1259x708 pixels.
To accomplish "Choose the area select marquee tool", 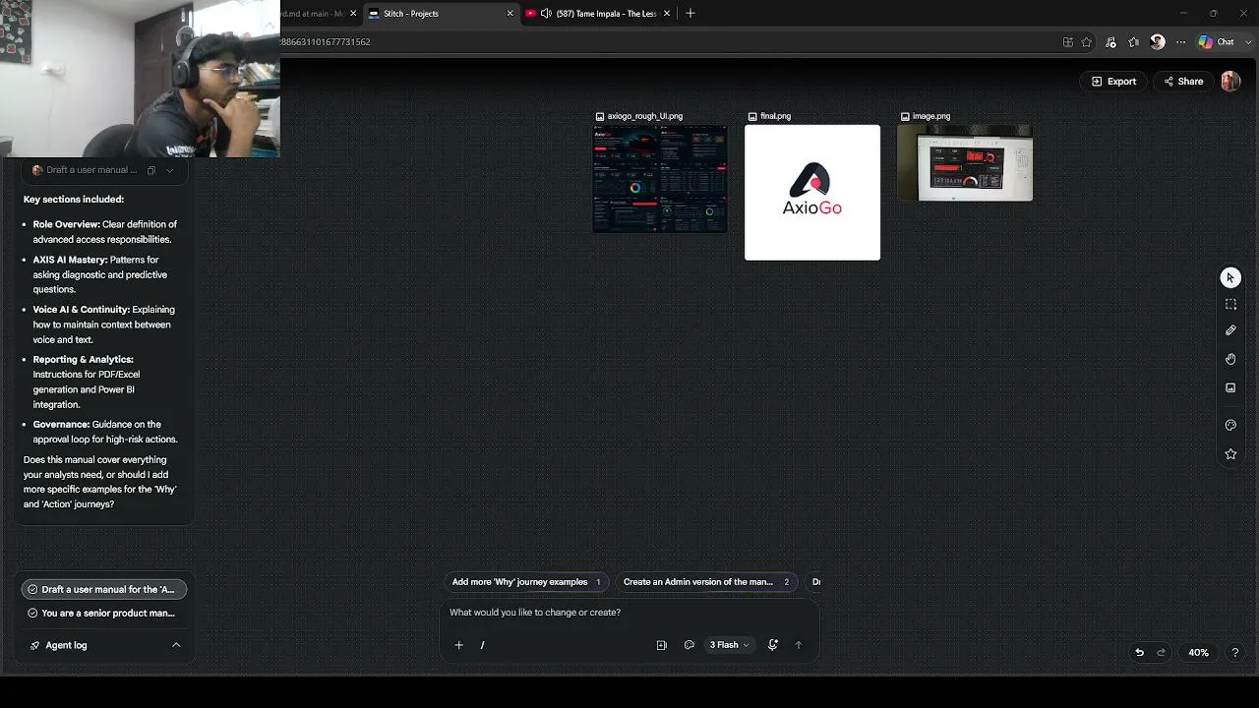I will pos(1230,305).
